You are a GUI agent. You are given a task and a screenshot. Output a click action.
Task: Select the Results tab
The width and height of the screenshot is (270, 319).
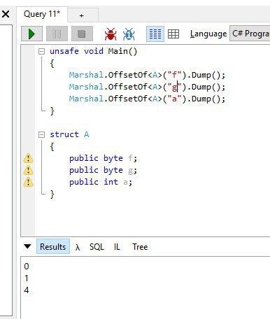(x=53, y=246)
